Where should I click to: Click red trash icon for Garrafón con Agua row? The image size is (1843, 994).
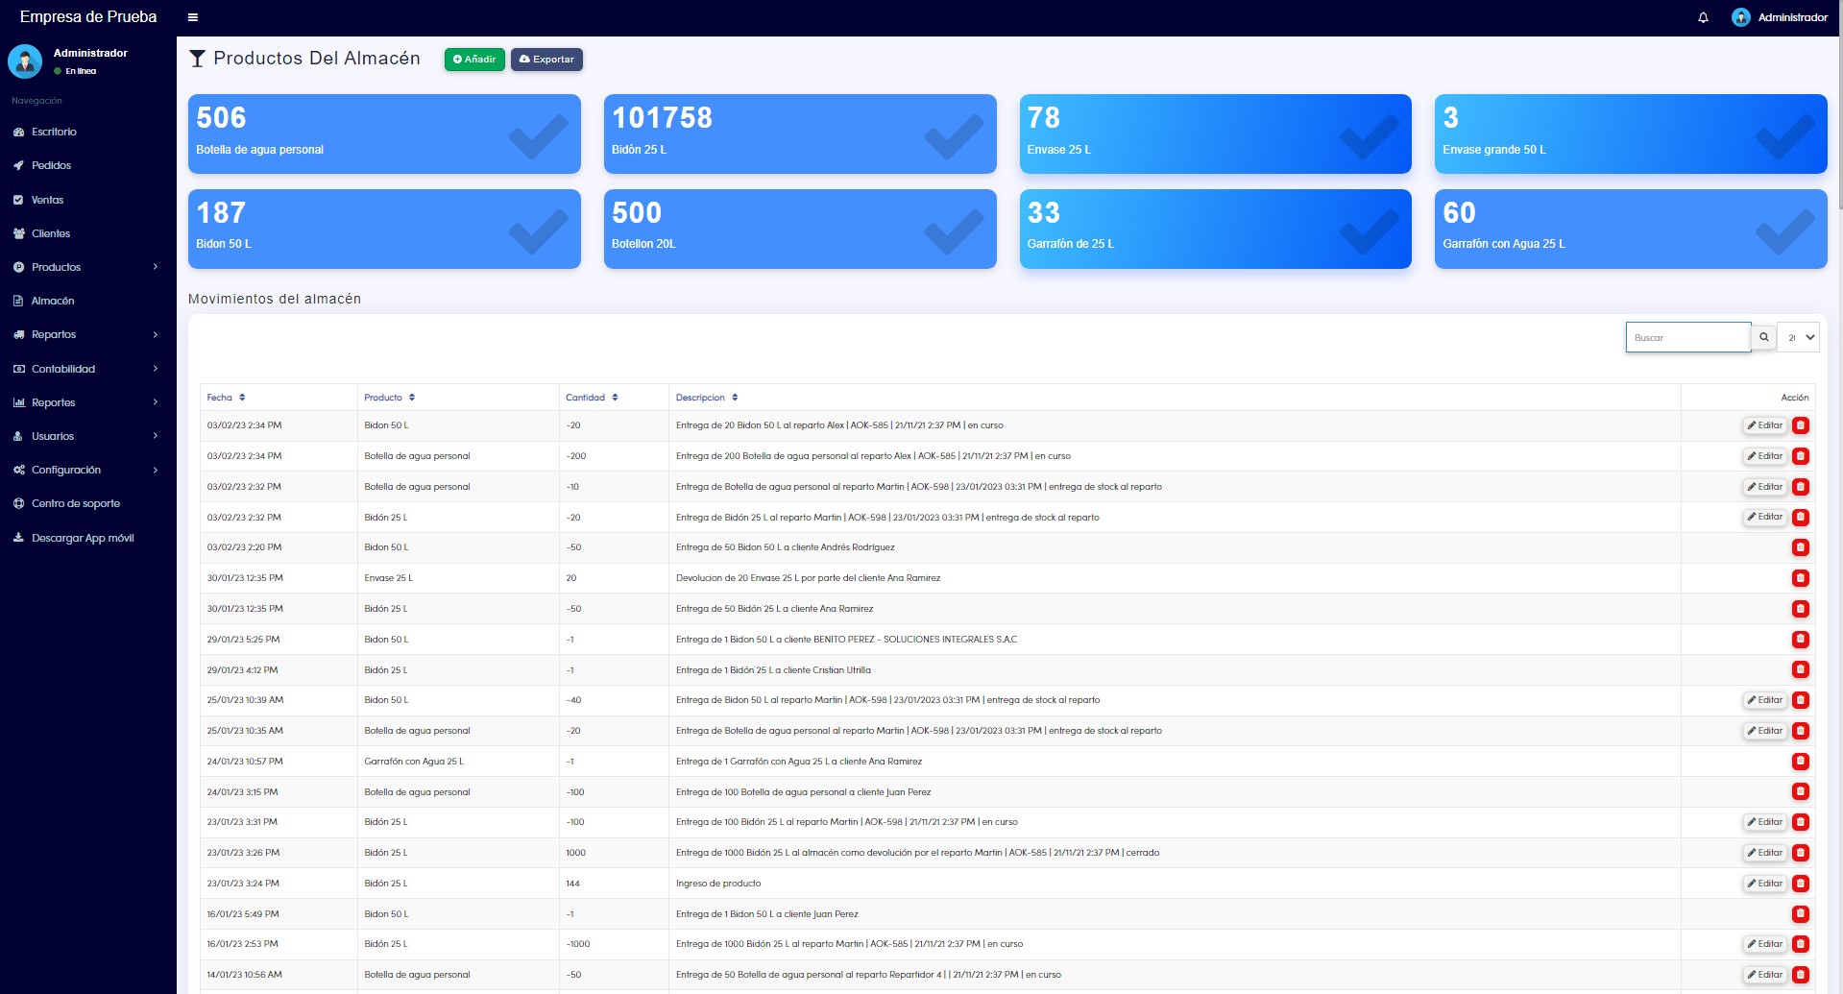pyautogui.click(x=1801, y=762)
